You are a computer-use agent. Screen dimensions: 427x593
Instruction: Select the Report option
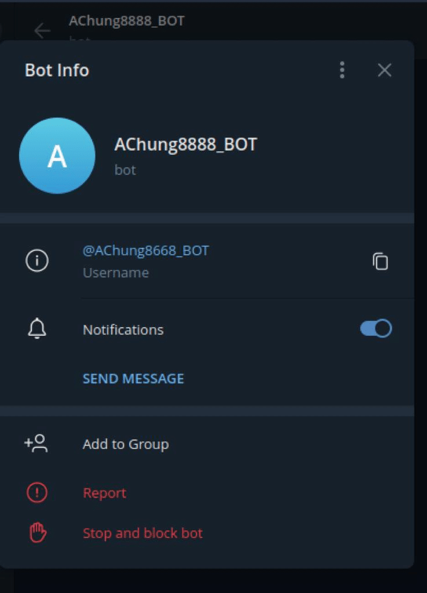(x=104, y=493)
